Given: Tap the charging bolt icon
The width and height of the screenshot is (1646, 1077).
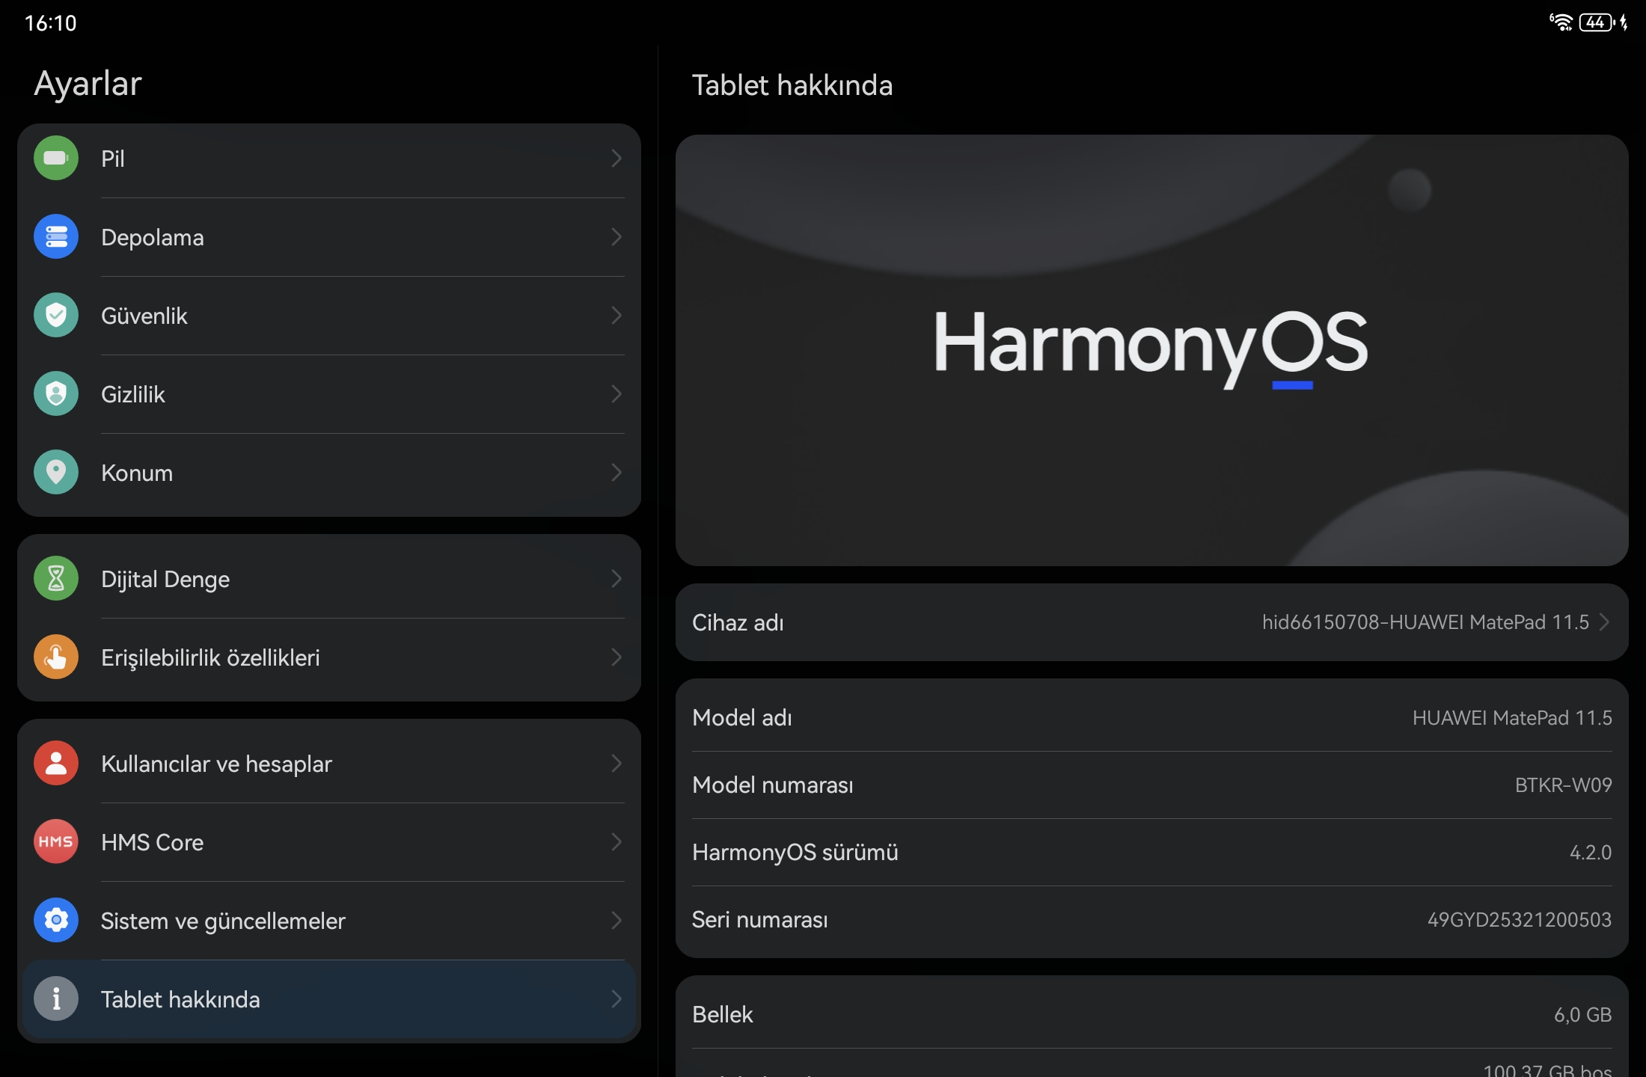Looking at the screenshot, I should coord(1624,22).
